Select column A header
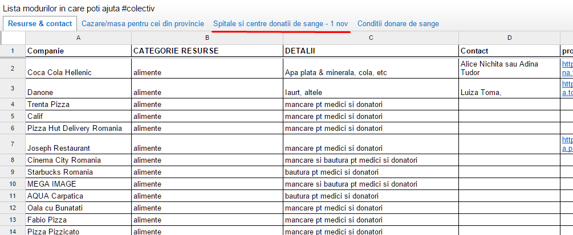 point(78,38)
